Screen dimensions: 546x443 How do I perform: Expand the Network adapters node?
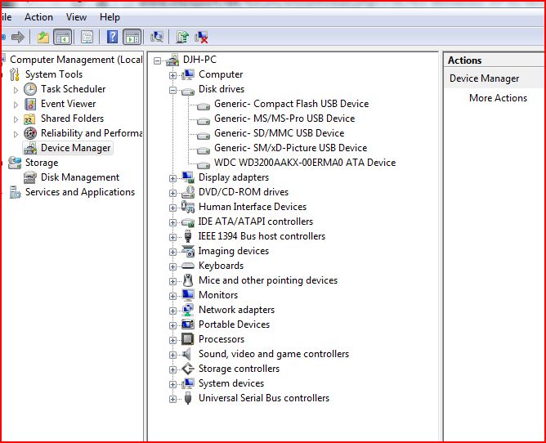172,311
